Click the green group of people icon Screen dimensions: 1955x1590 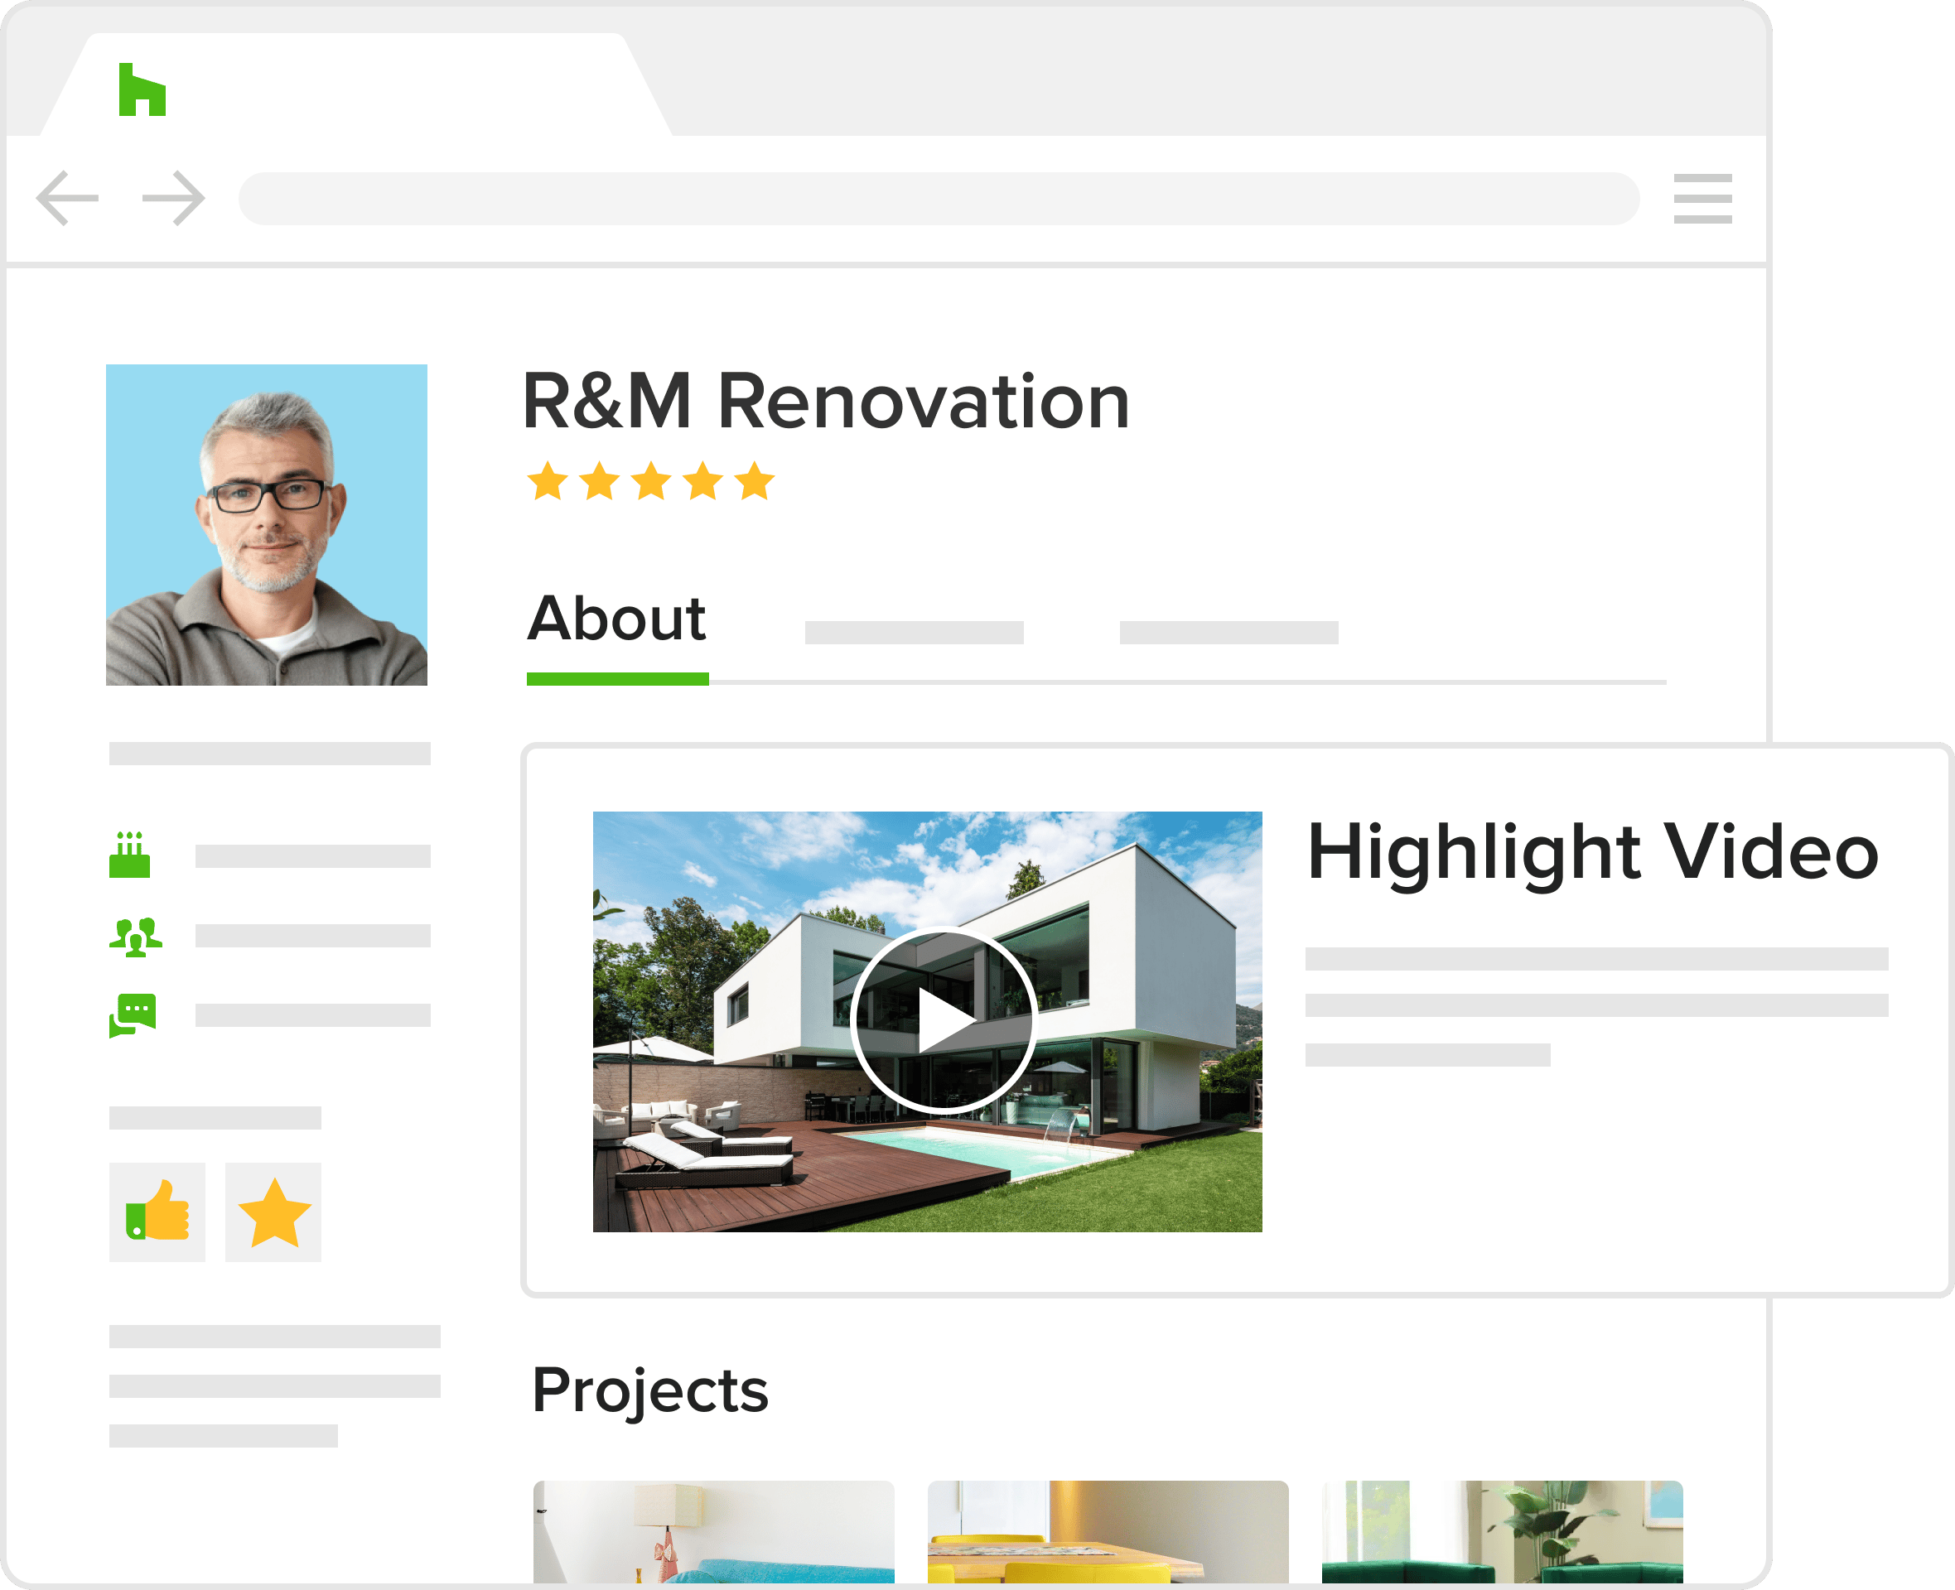point(136,936)
